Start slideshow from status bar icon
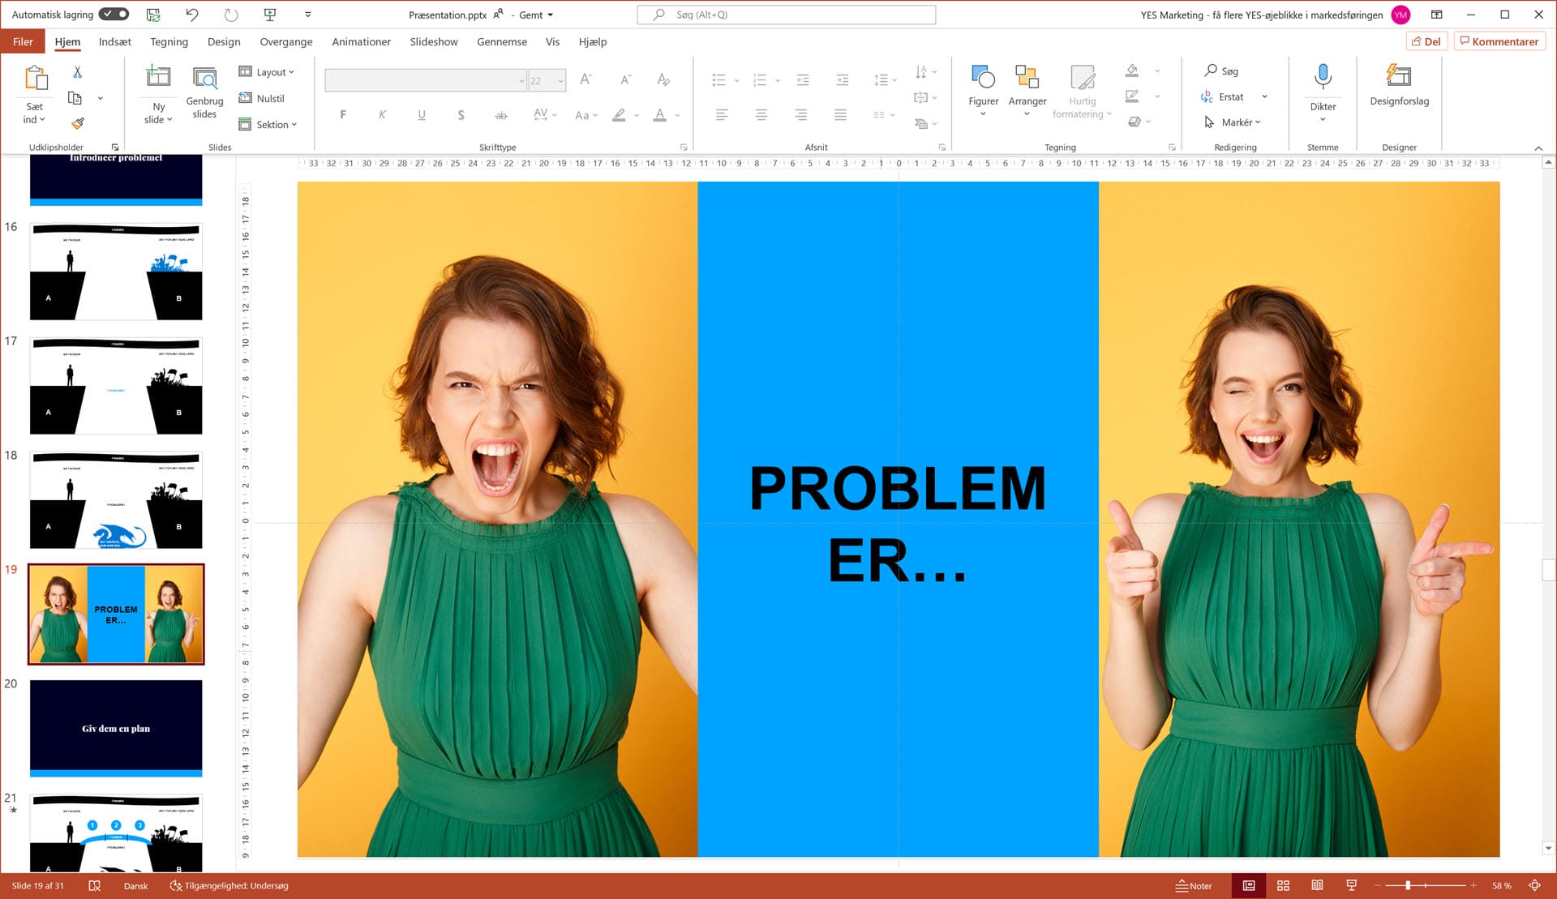1557x899 pixels. point(1351,885)
